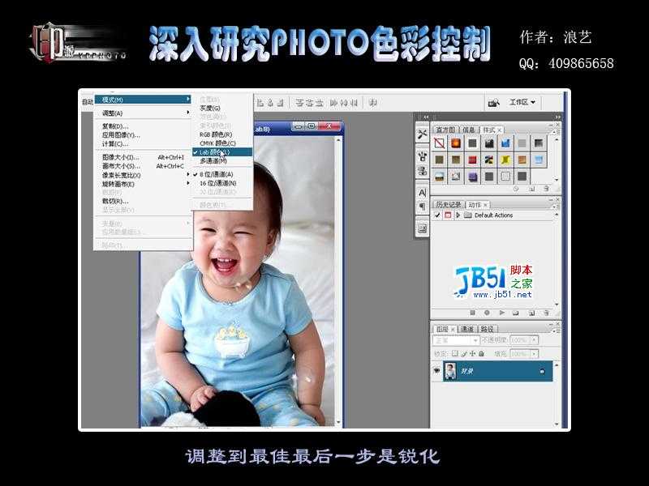Click the 背景 layer thumbnail
This screenshot has height=486, width=649.
[x=450, y=371]
